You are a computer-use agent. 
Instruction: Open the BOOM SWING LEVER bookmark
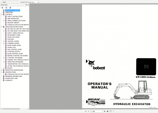click(14, 45)
